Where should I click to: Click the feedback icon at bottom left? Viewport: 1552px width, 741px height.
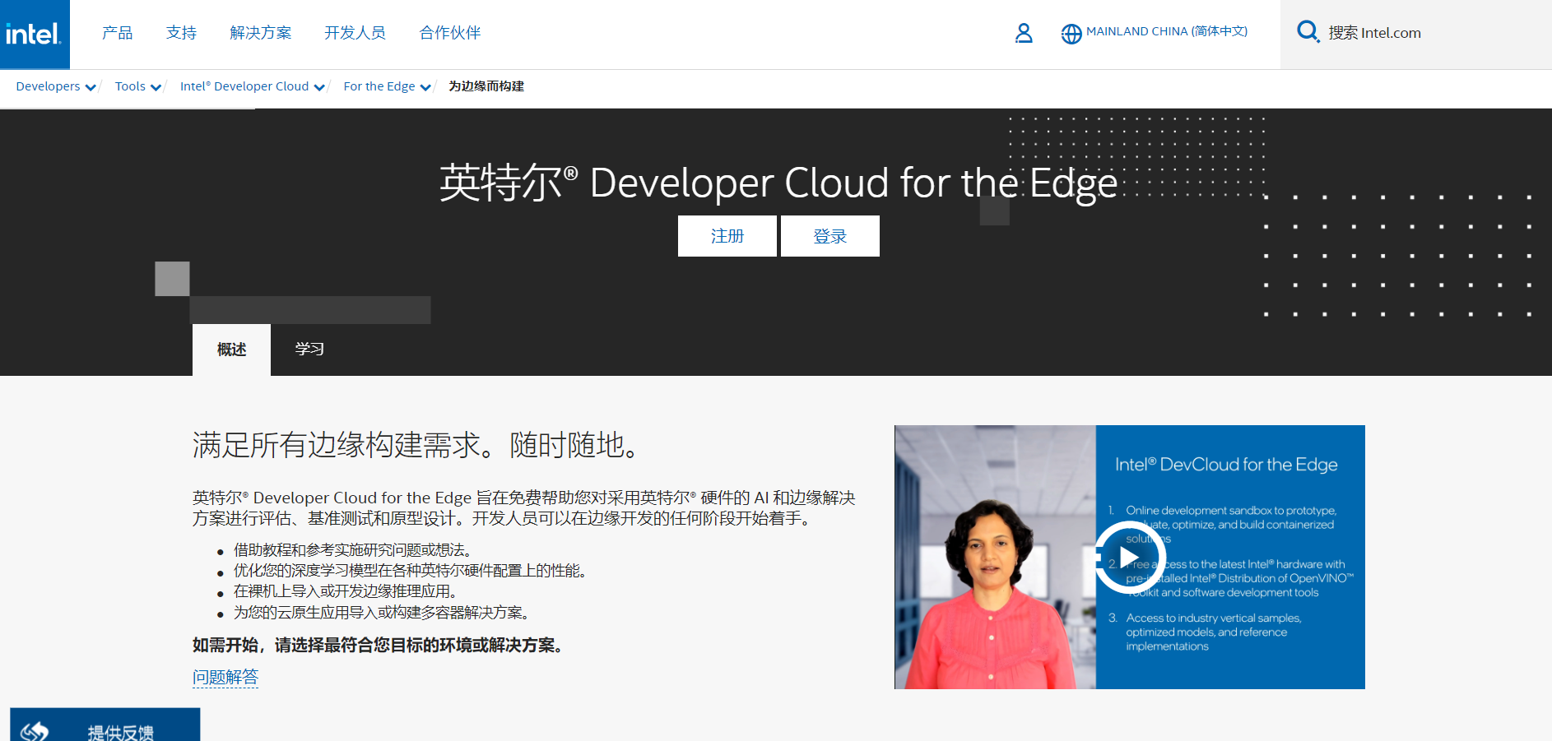(35, 731)
